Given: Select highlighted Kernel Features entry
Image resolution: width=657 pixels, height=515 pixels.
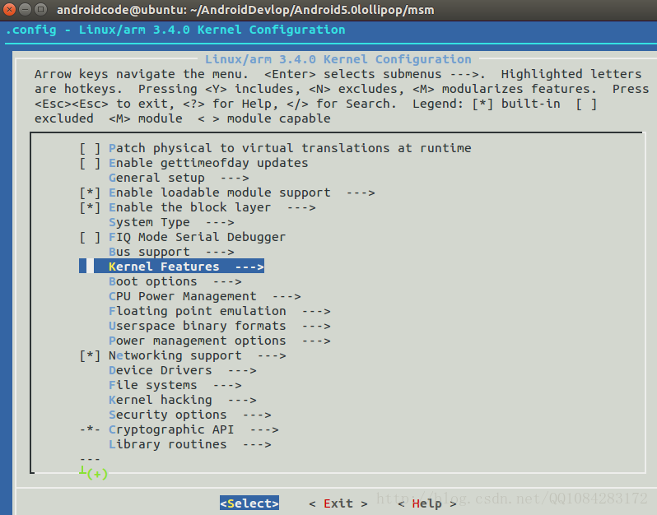Looking at the screenshot, I should 172,267.
